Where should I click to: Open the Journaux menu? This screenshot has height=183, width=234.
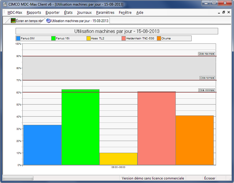pyautogui.click(x=84, y=12)
